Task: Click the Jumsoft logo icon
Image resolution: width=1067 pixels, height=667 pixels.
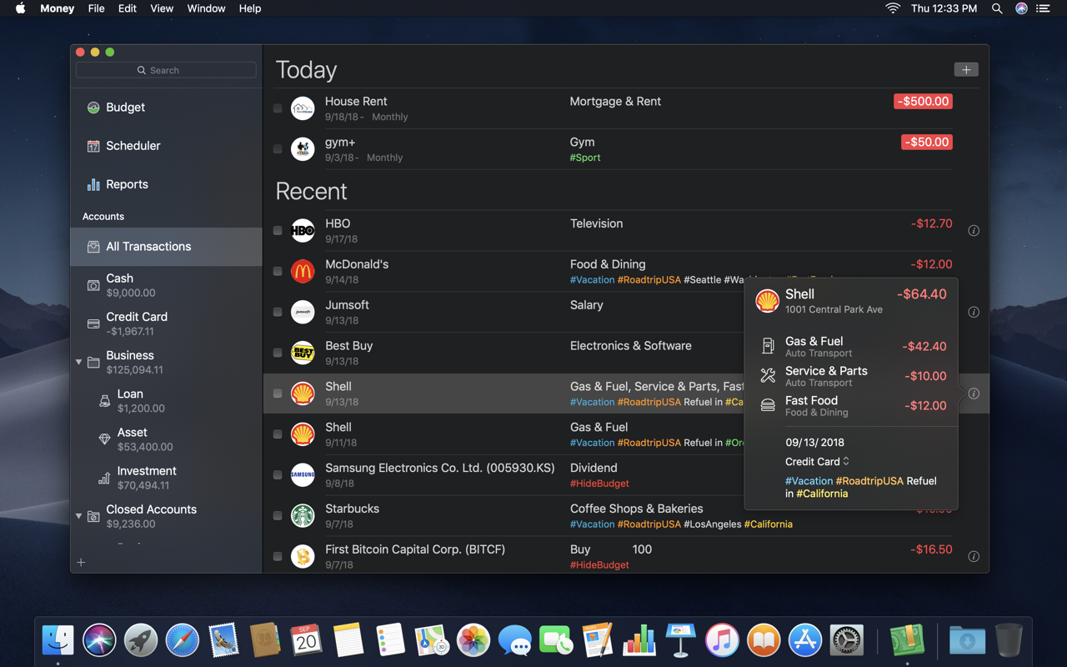Action: pos(303,312)
